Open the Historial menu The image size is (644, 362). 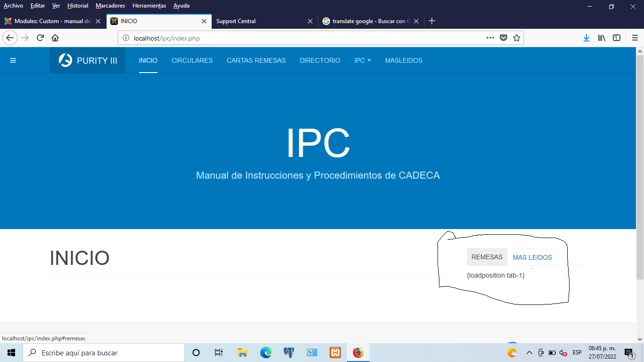(78, 6)
